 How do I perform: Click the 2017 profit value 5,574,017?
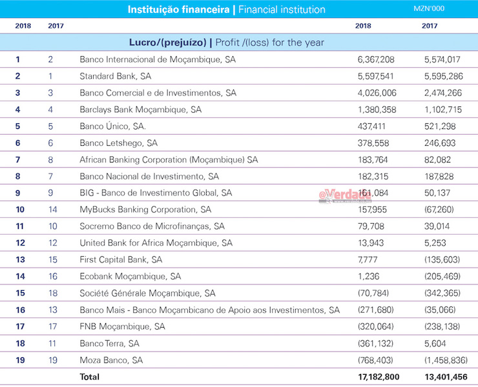[442, 59]
